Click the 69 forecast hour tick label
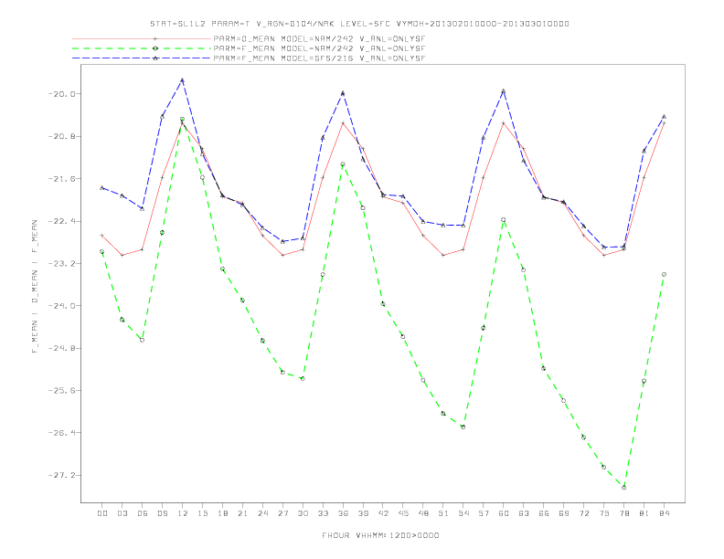 [x=564, y=513]
